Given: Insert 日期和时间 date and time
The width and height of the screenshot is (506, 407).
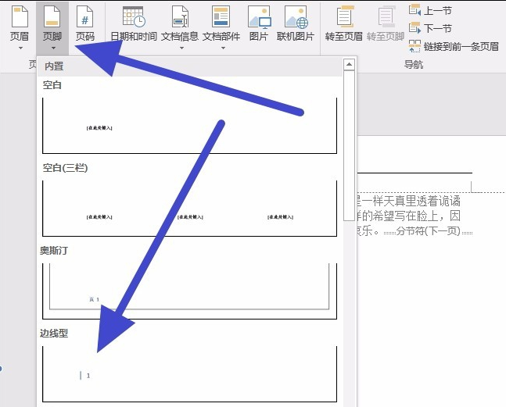Looking at the screenshot, I should [x=134, y=24].
